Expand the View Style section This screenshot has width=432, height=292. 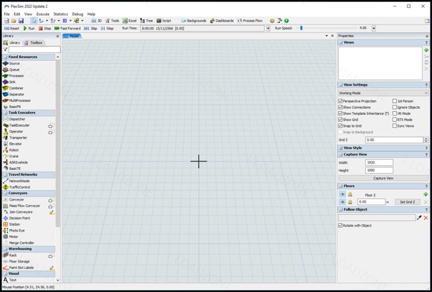[x=341, y=148]
